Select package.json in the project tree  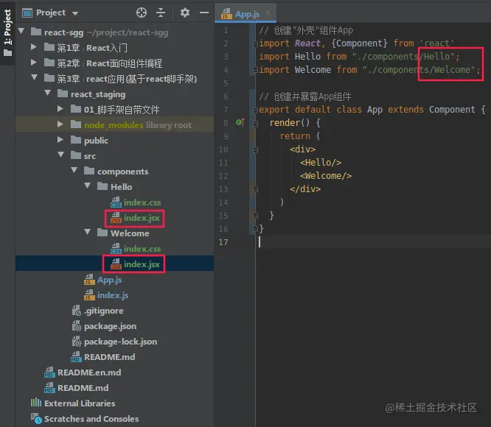click(111, 326)
